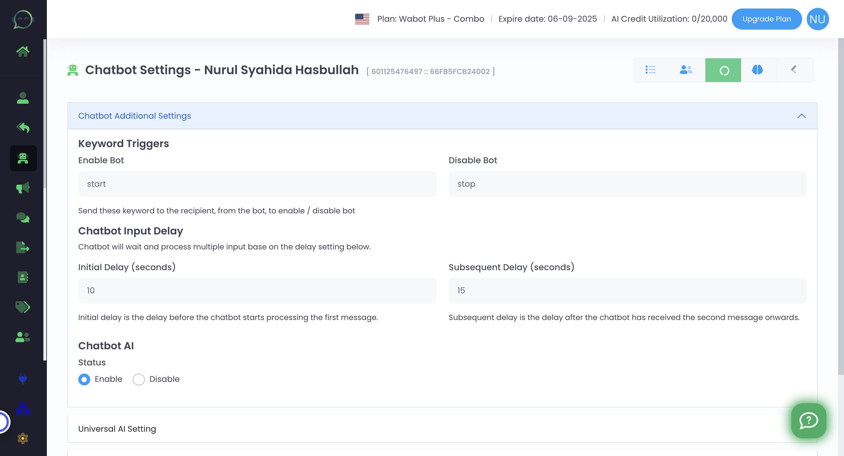Click the back arrow toolbar button
This screenshot has width=844, height=456.
(x=794, y=70)
